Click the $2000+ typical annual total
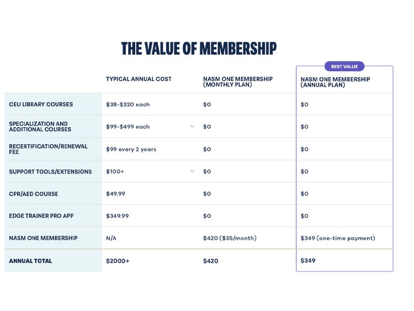The width and height of the screenshot is (414, 311). coord(118,261)
